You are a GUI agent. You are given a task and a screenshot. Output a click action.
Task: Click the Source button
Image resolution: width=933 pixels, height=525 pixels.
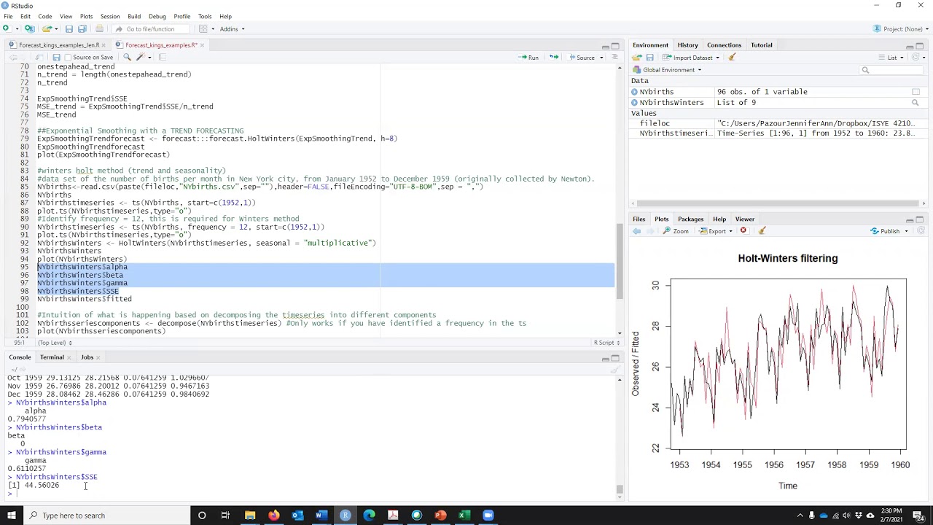coord(582,58)
